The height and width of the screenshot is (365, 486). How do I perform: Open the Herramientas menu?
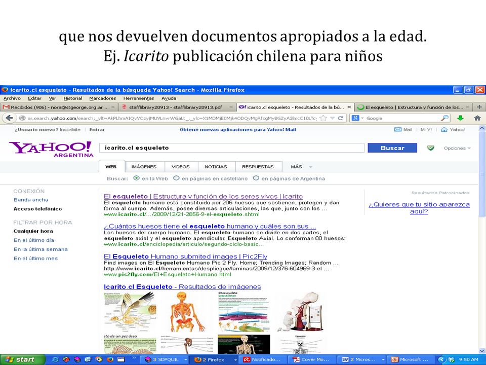[x=139, y=98]
